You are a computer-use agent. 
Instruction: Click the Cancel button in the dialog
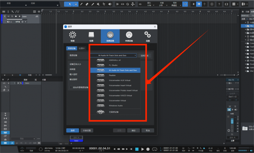tap(148, 131)
